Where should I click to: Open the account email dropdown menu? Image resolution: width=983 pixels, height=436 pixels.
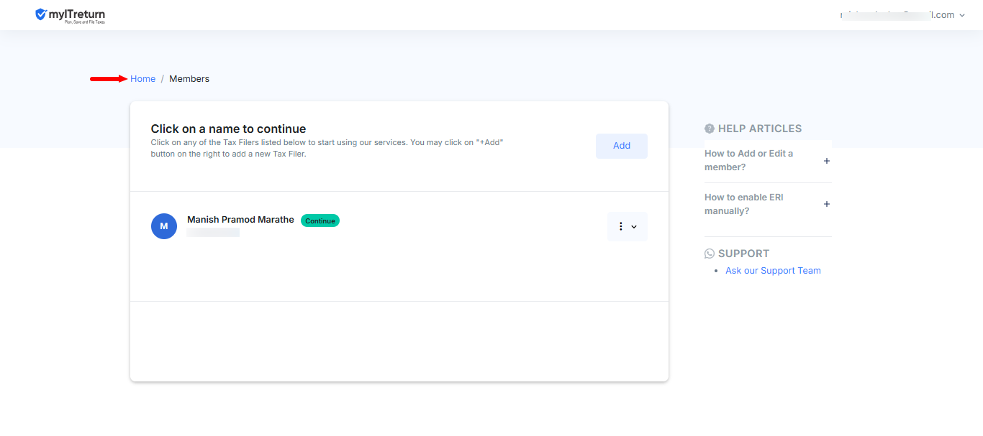(x=902, y=15)
